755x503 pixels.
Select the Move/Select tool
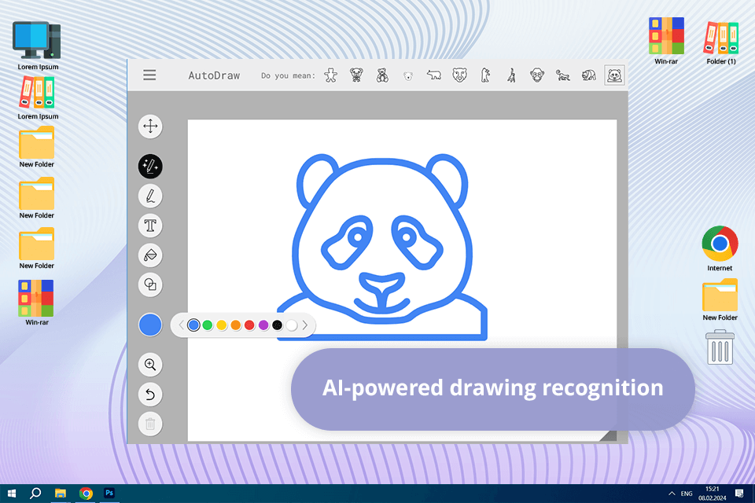[x=150, y=127]
